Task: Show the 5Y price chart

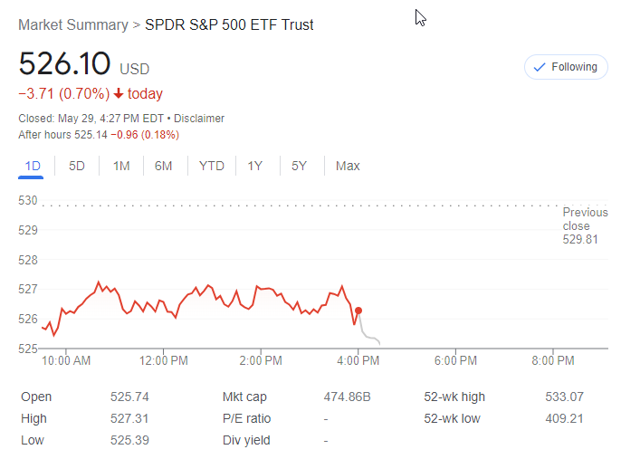Action: (299, 166)
